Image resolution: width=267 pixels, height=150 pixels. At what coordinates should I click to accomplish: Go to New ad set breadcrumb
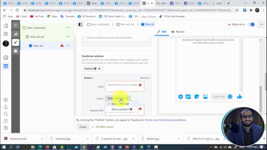coord(125,24)
